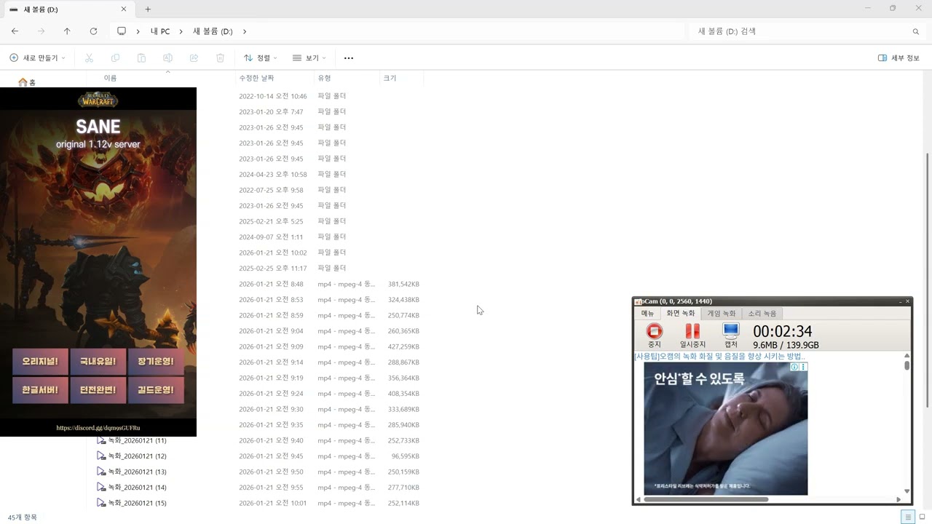Select the folder dated 2024-04-23 오후 10:58
Screen dimensions: 932x524
(272, 175)
